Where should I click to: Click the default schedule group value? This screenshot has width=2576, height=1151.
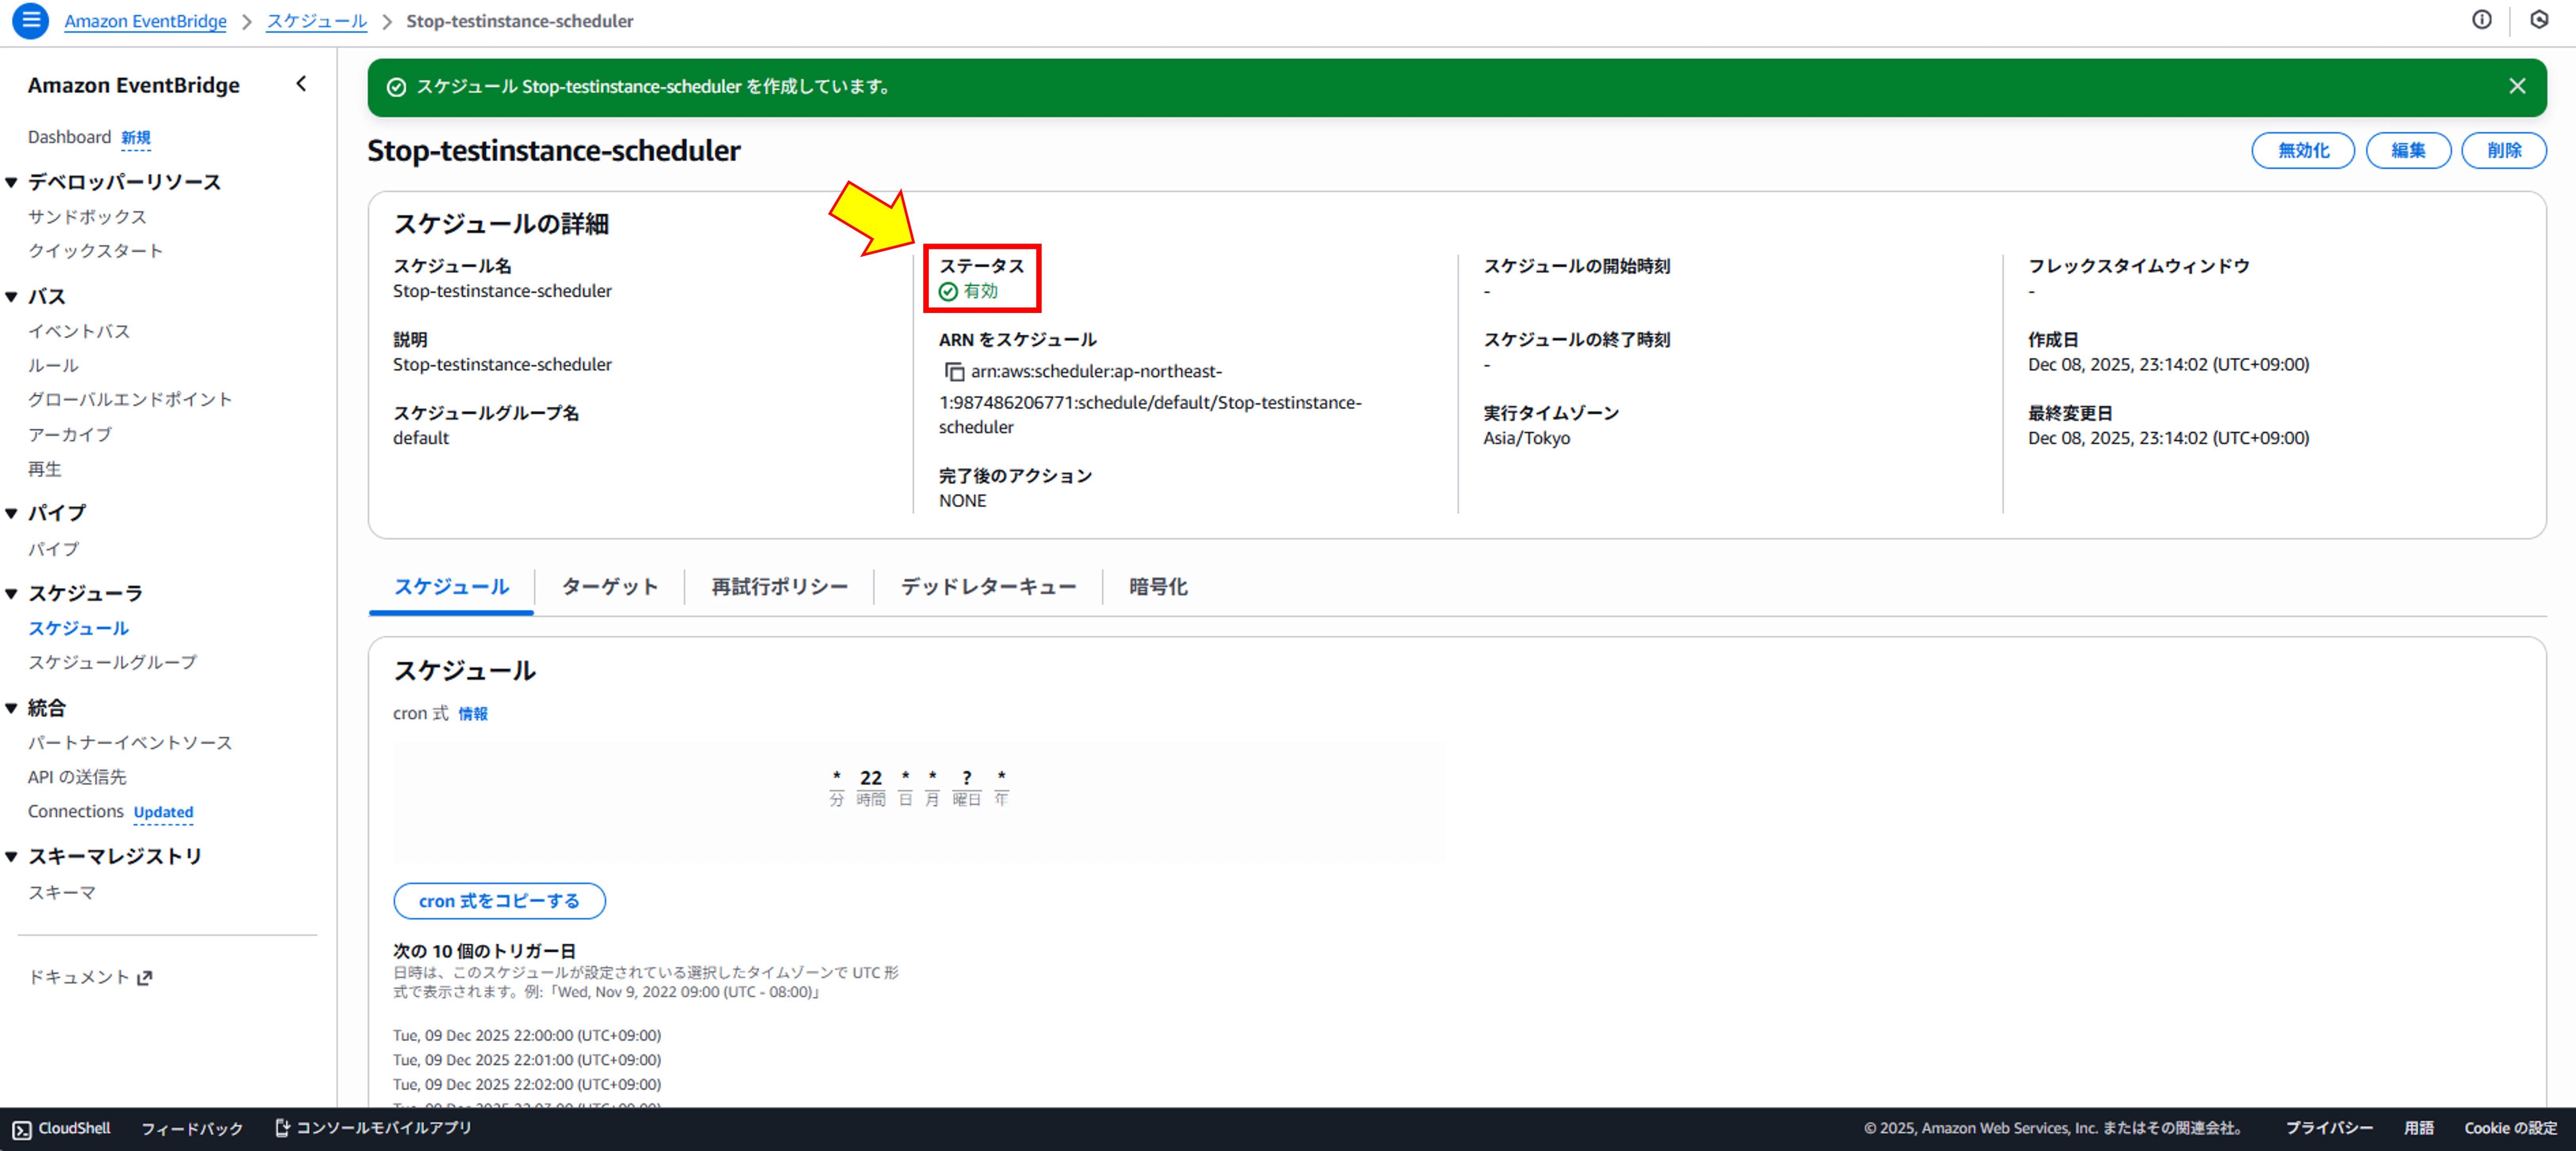point(421,438)
